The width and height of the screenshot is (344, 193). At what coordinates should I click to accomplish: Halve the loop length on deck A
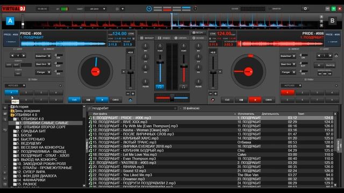[12, 56]
